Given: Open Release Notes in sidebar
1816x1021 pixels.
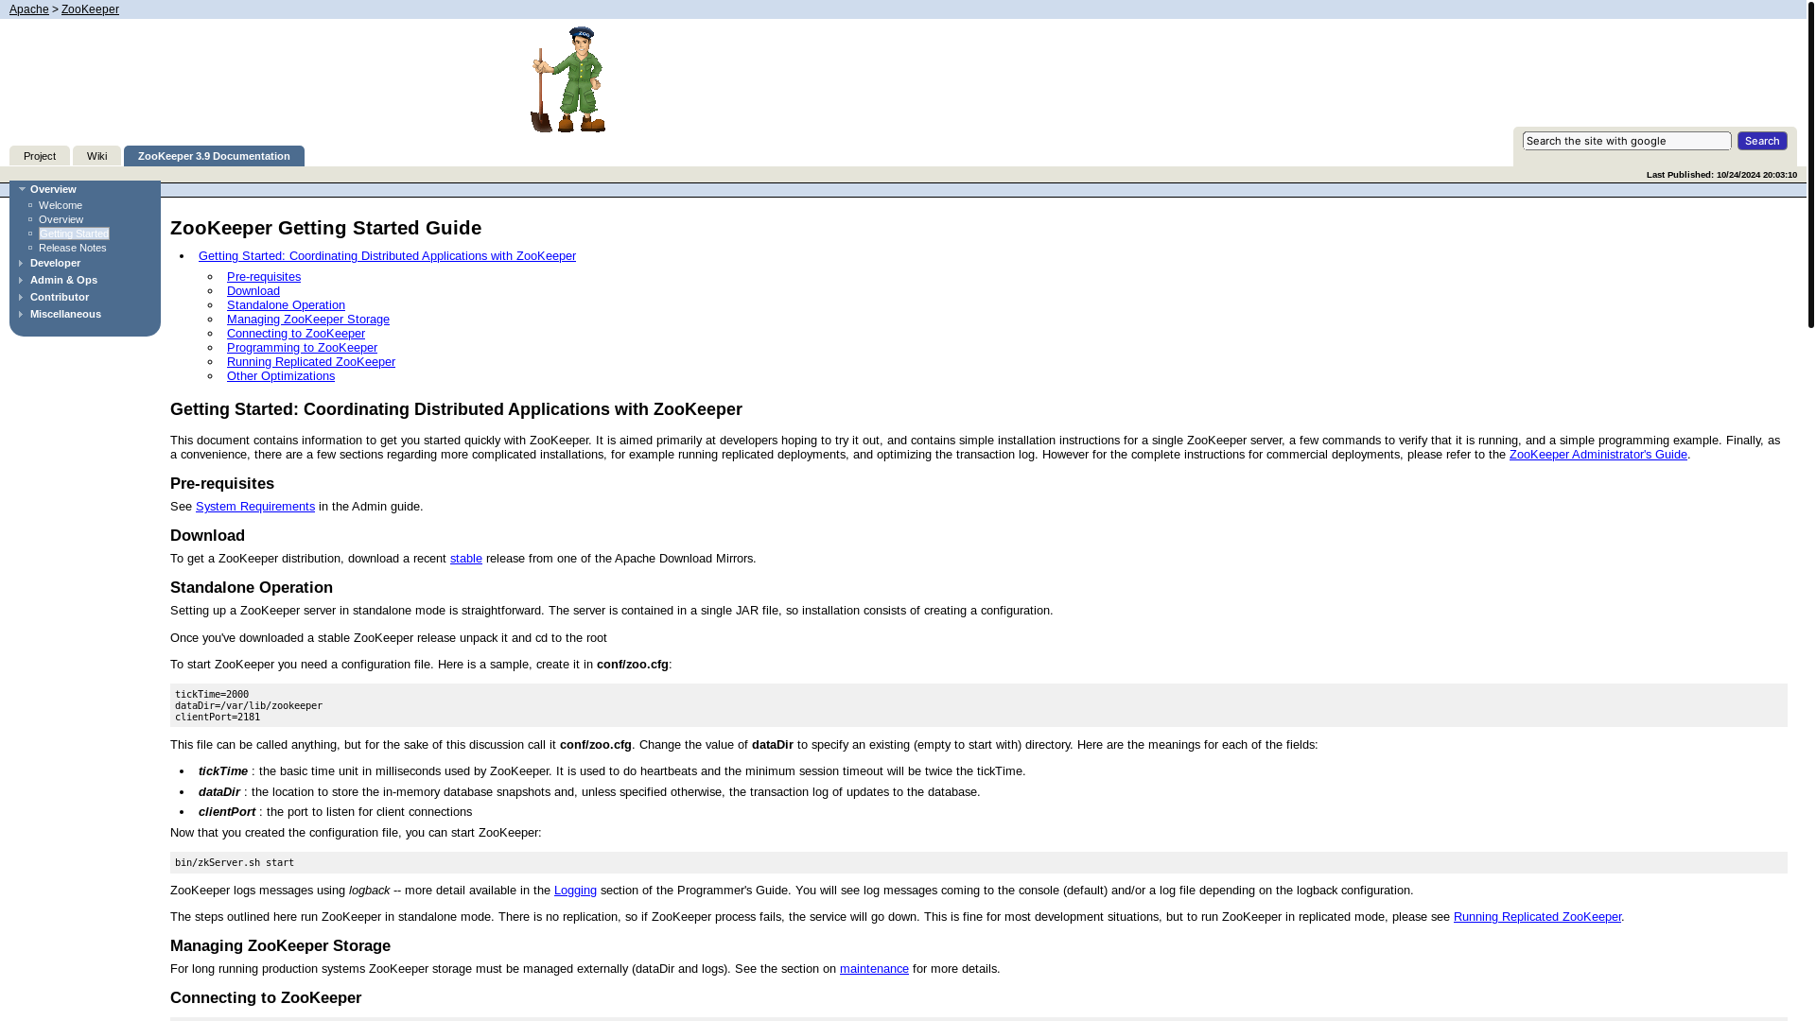Looking at the screenshot, I should click(x=72, y=248).
